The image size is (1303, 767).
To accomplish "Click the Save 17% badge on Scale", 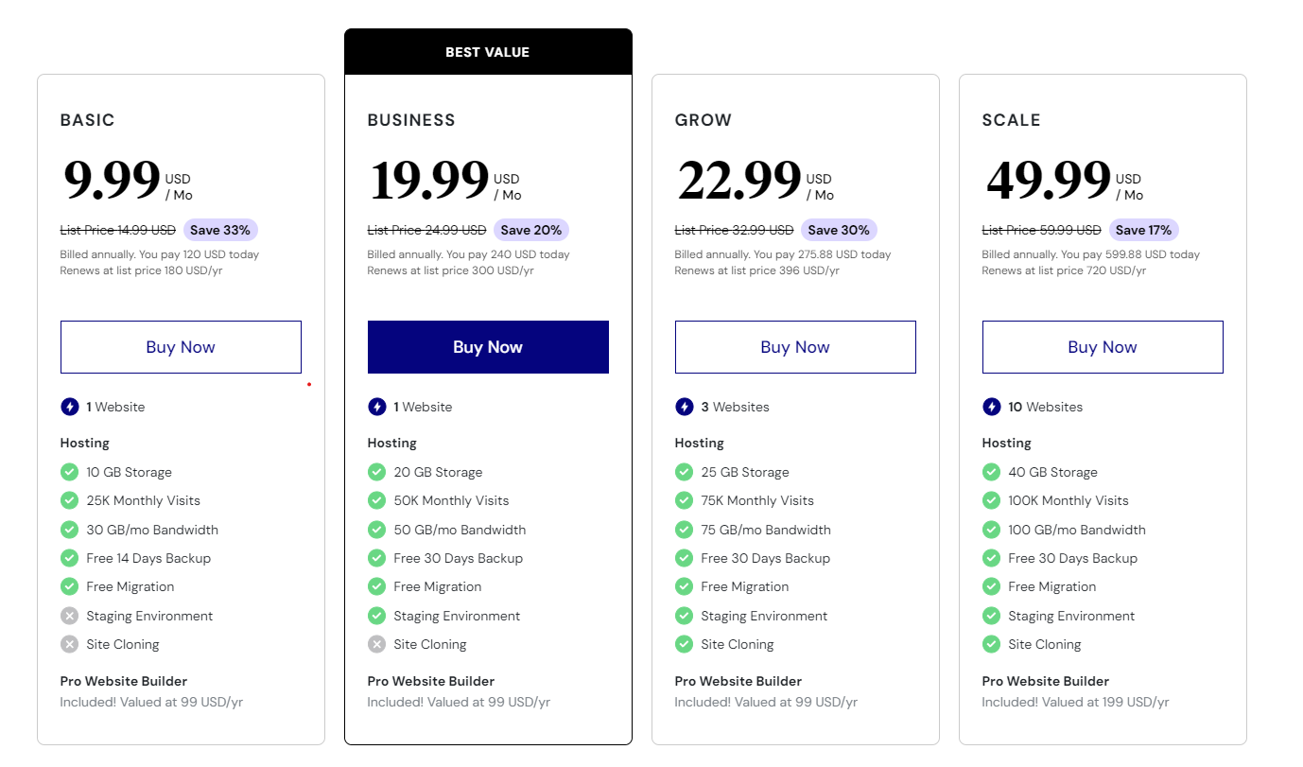I will pos(1143,230).
